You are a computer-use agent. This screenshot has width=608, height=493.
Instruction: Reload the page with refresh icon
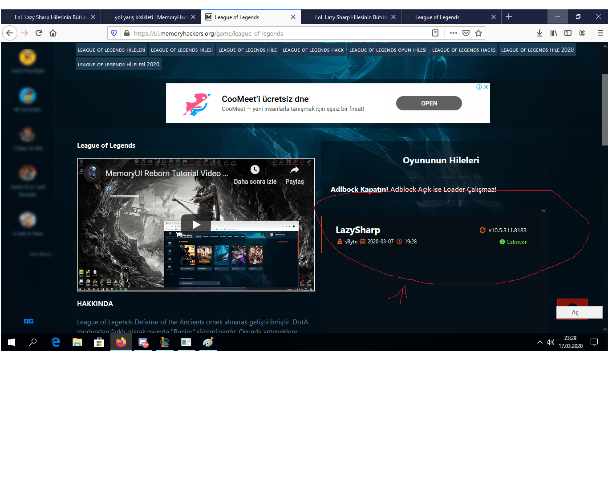pos(39,33)
